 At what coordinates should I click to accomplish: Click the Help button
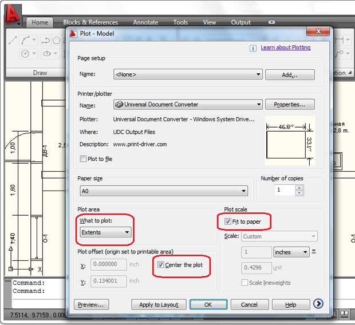291,304
